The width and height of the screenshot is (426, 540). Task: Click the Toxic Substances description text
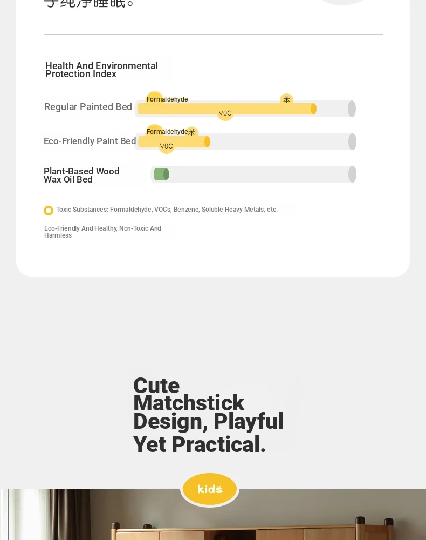pyautogui.click(x=167, y=210)
